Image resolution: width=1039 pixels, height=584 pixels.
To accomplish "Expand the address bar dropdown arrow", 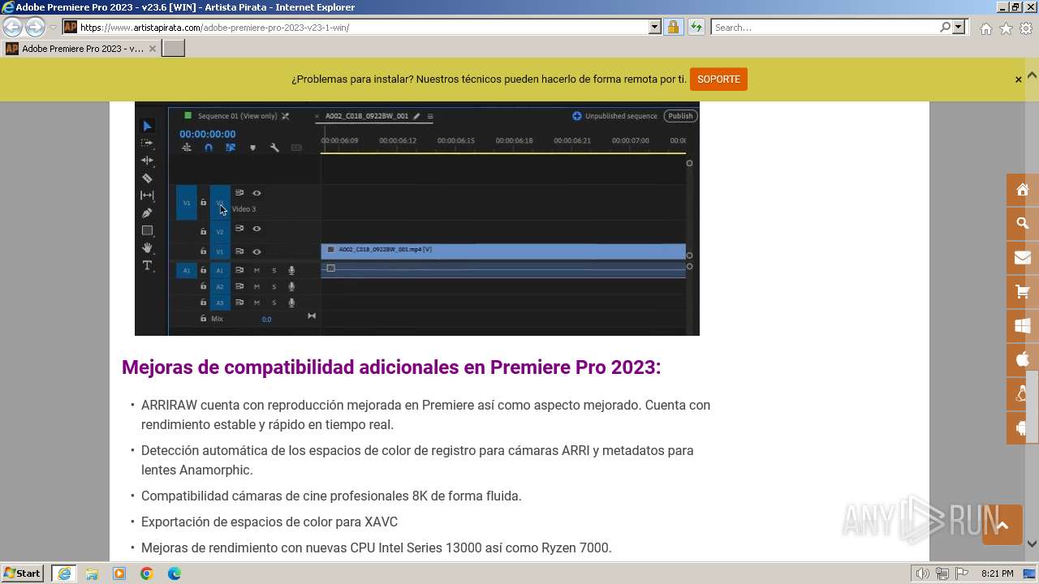I will point(655,27).
